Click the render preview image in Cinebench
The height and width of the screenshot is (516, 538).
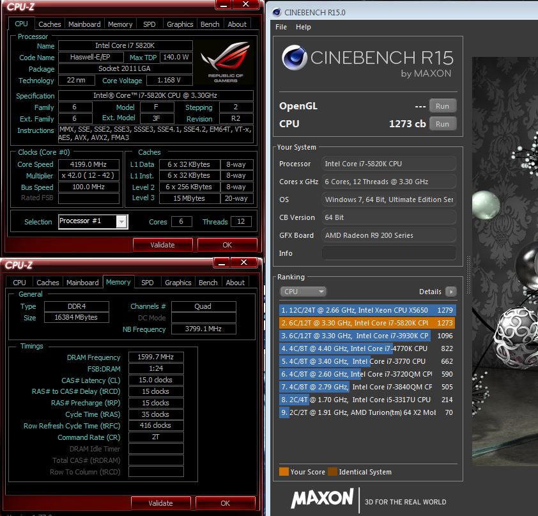coord(505,261)
